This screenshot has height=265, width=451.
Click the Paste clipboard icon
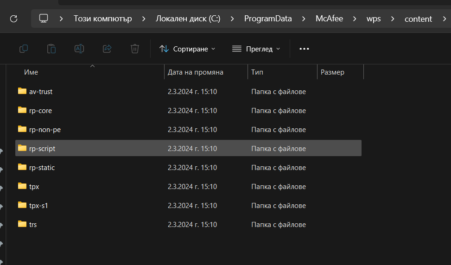click(x=51, y=49)
